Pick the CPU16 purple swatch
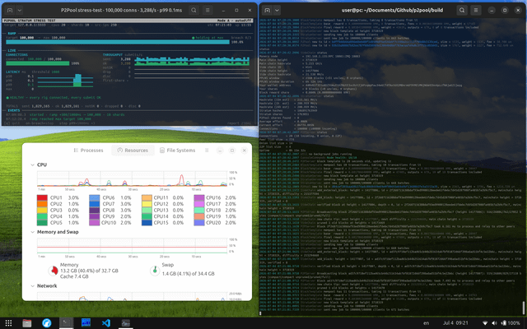The image size is (527, 329). (199, 197)
